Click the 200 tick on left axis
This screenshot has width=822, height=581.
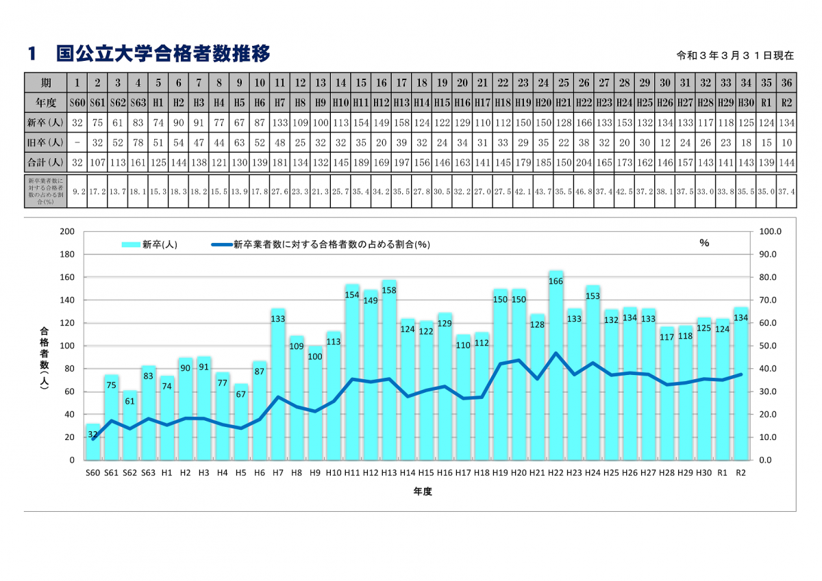point(67,231)
